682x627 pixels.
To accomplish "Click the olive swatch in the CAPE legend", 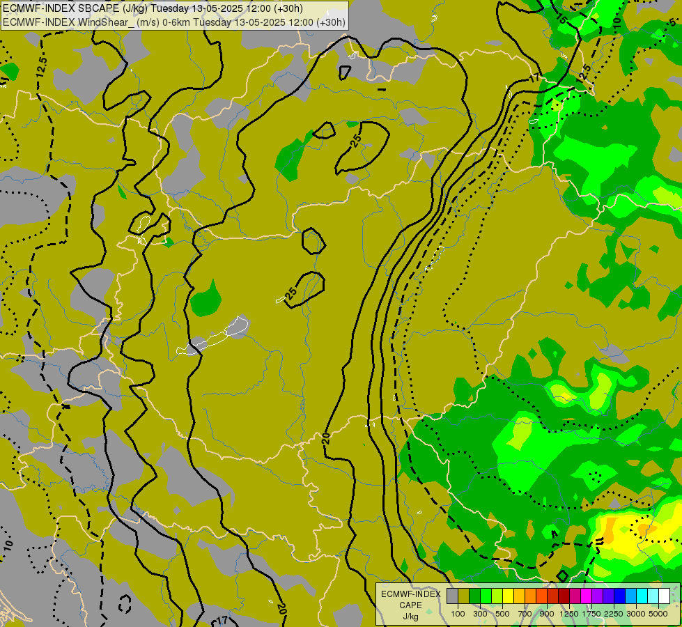I will coord(464,596).
